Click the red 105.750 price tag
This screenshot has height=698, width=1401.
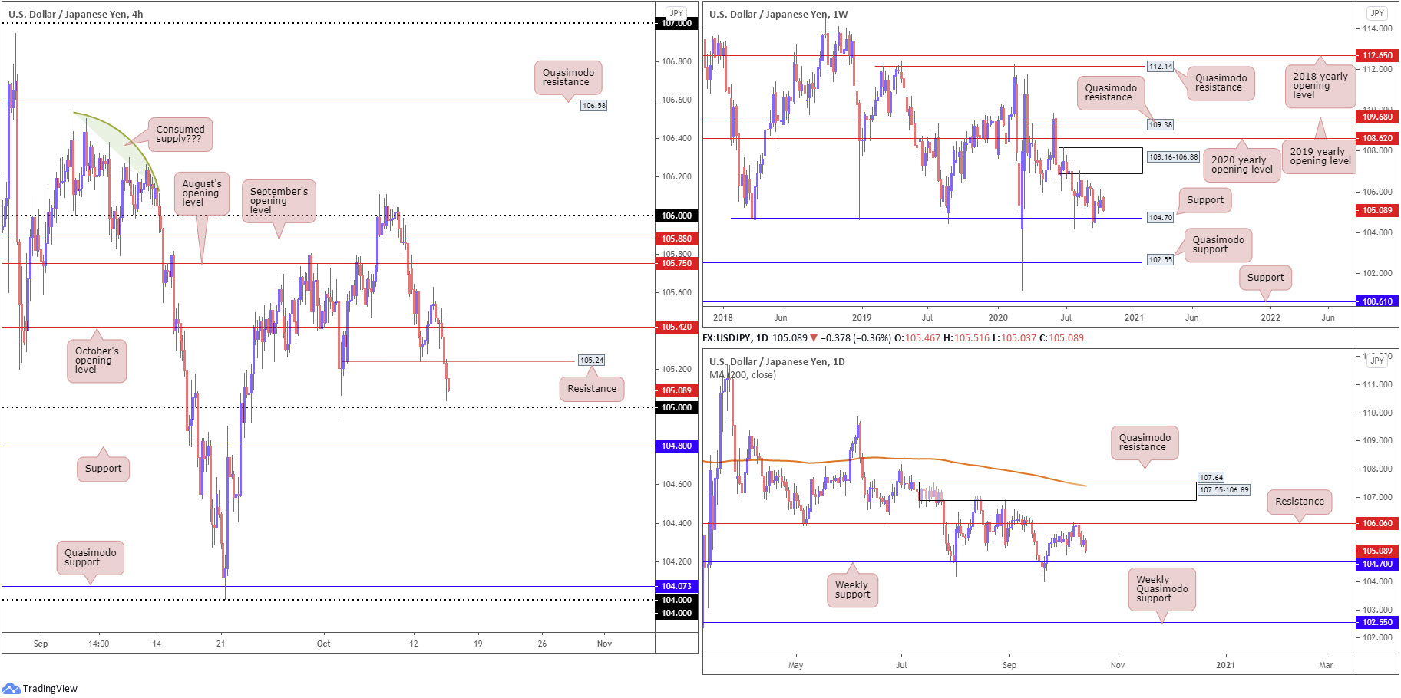point(676,263)
